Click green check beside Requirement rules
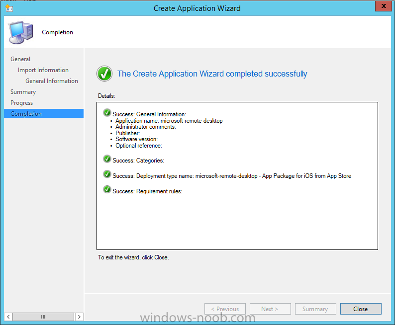This screenshot has height=325, width=395. [x=107, y=190]
